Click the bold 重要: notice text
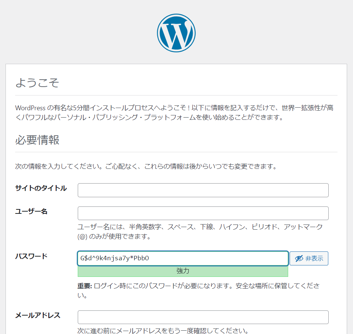 point(85,286)
